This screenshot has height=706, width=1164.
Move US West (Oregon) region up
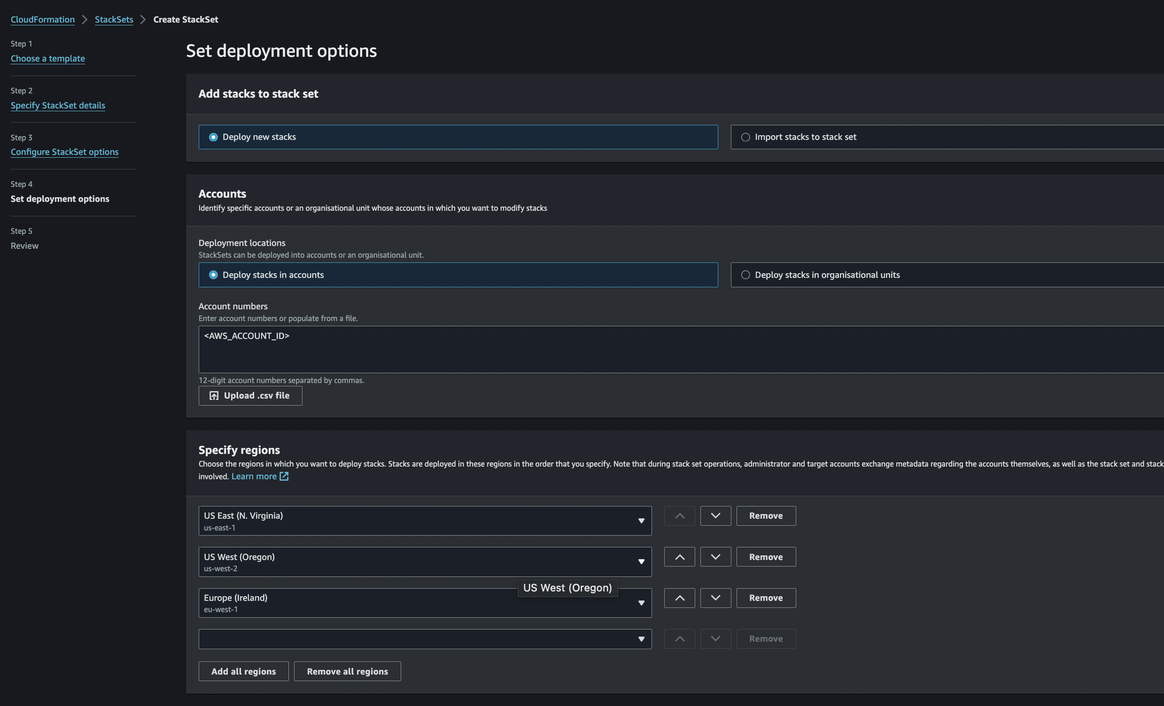pyautogui.click(x=679, y=557)
